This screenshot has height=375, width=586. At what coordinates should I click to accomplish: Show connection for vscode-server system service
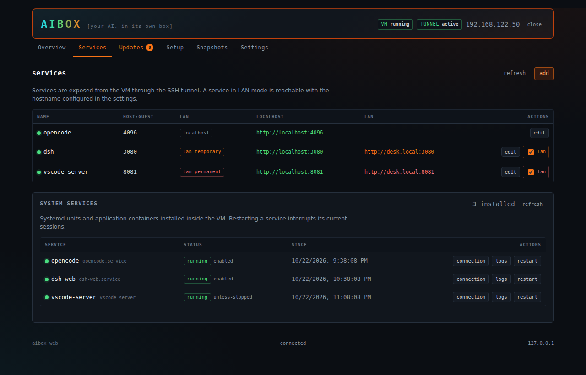point(471,297)
